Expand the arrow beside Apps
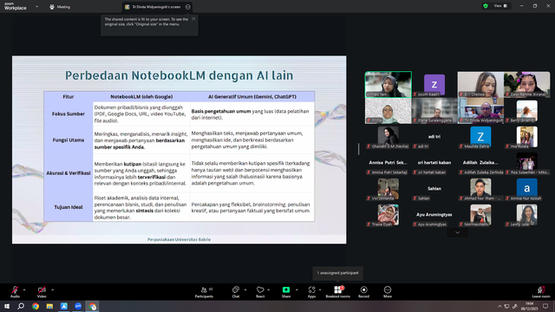Image resolution: width=555 pixels, height=312 pixels. click(320, 289)
